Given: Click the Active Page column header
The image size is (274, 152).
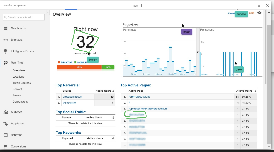Looking at the screenshot, I should pyautogui.click(x=136, y=91).
